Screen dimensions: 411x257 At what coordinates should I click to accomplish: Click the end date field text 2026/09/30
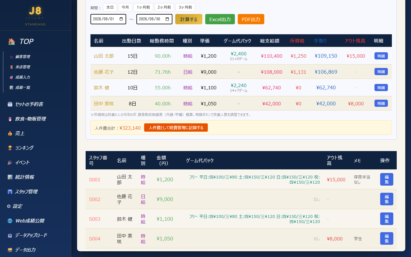[150, 19]
